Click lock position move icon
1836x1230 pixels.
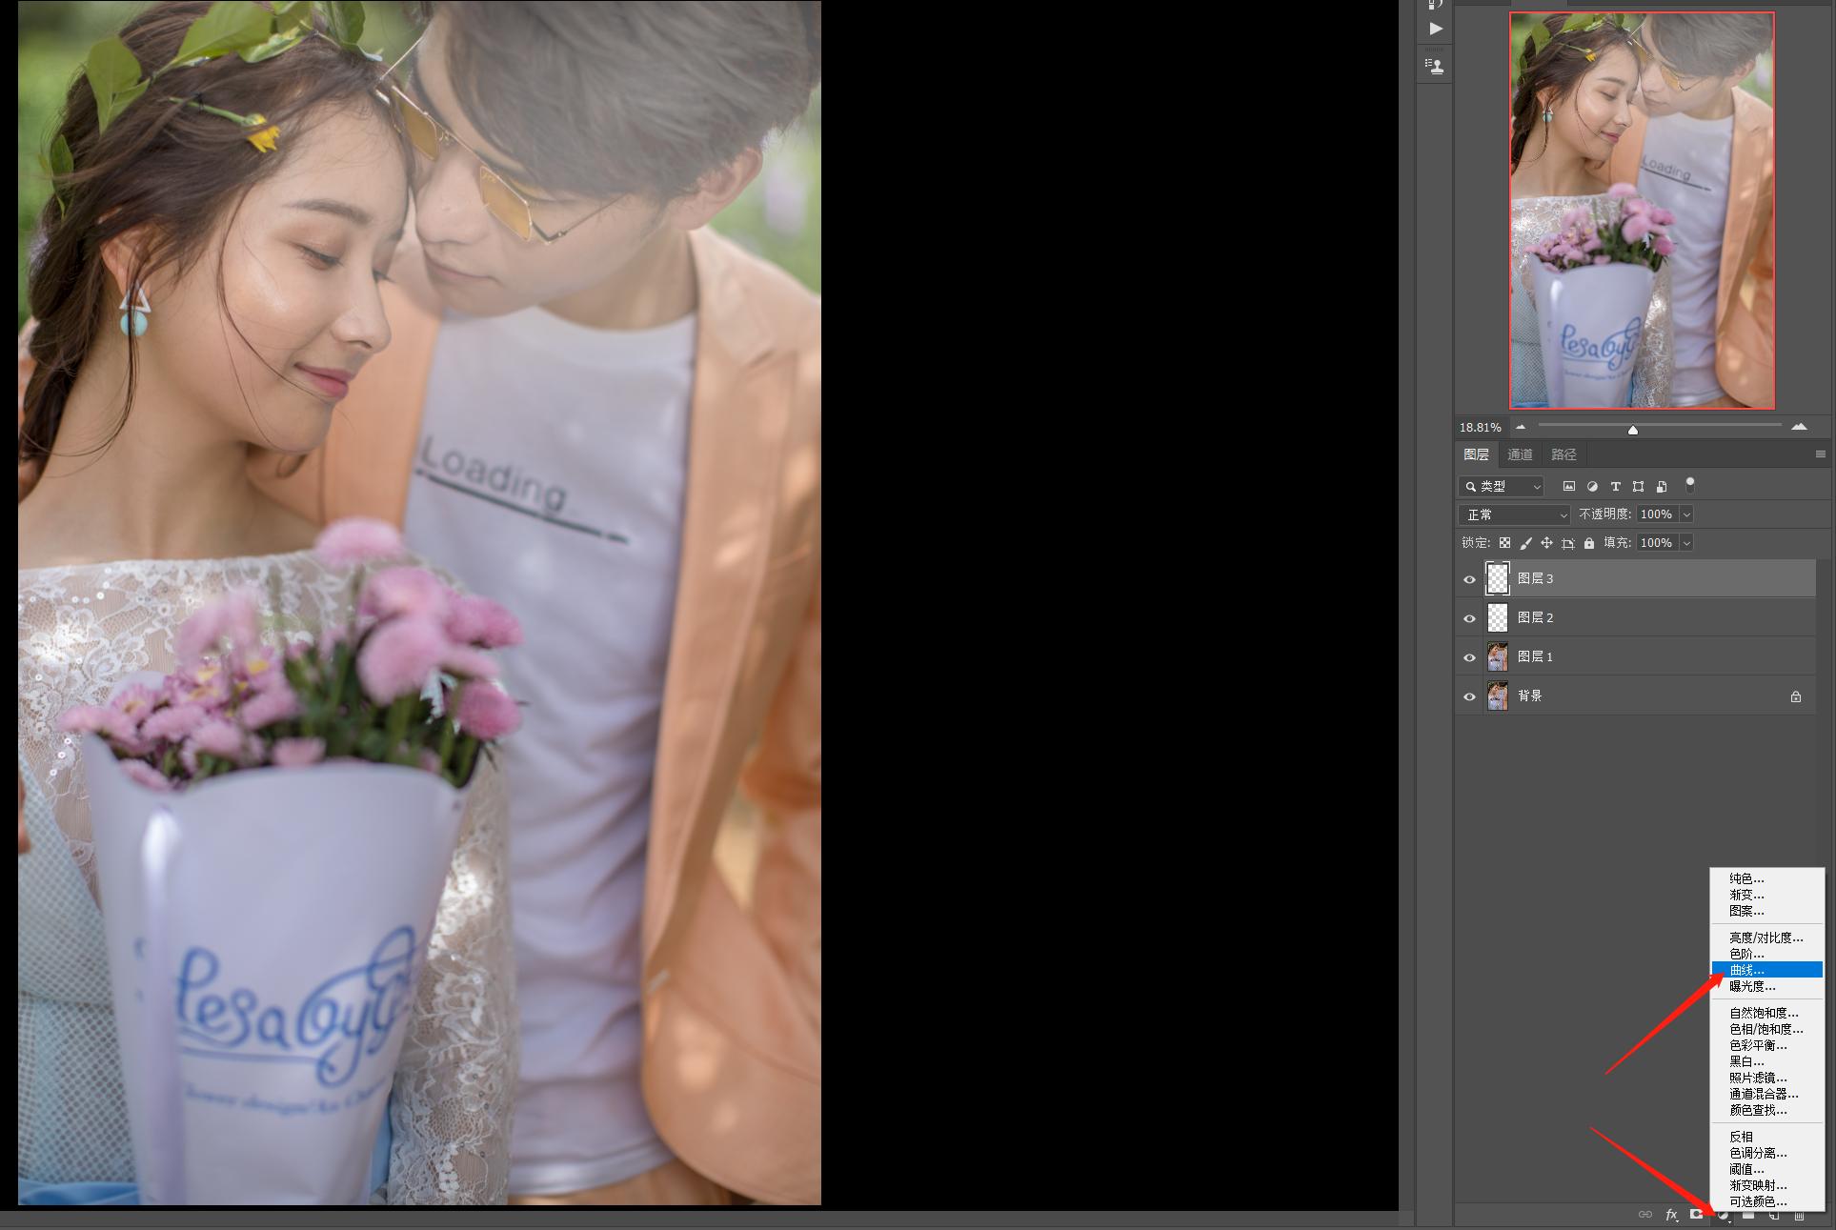click(x=1546, y=543)
